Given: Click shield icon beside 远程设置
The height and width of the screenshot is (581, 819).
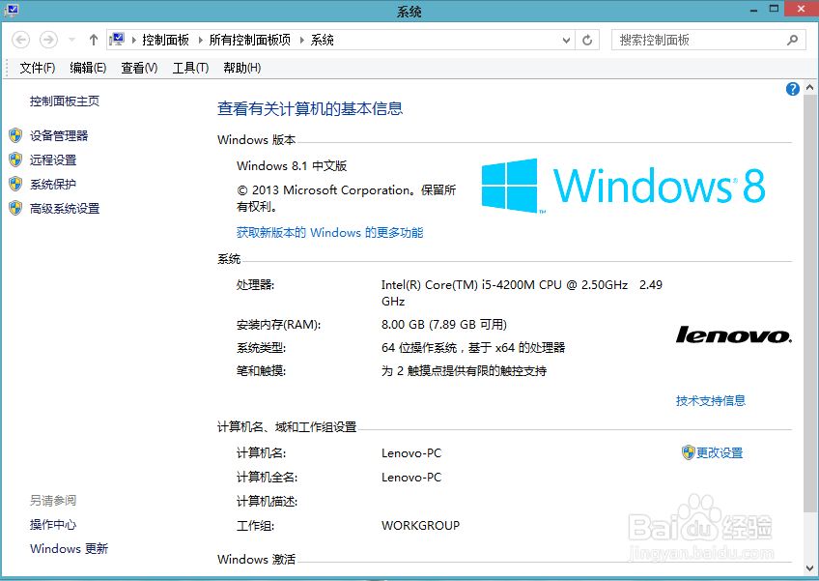Looking at the screenshot, I should (x=15, y=160).
